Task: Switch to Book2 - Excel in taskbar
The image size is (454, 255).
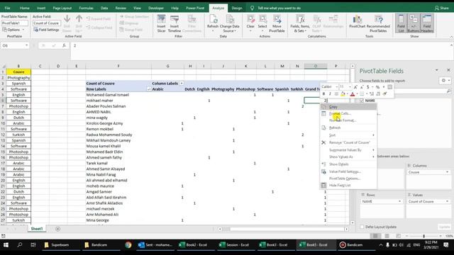Action: [x=193, y=245]
